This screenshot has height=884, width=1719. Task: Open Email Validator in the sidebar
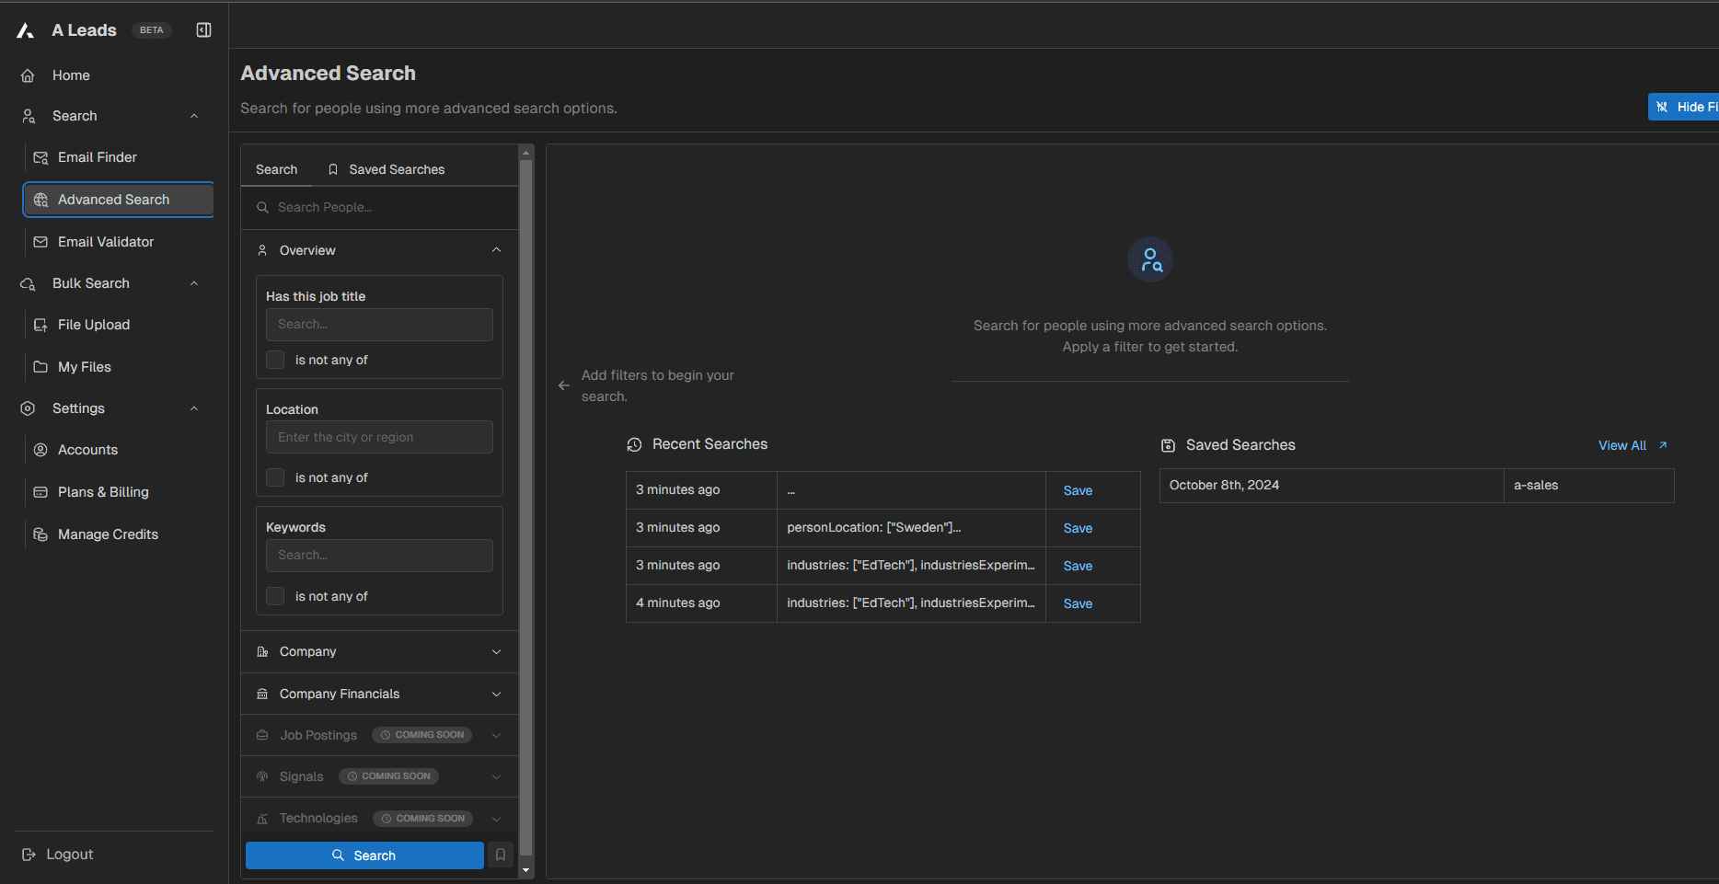tap(105, 242)
